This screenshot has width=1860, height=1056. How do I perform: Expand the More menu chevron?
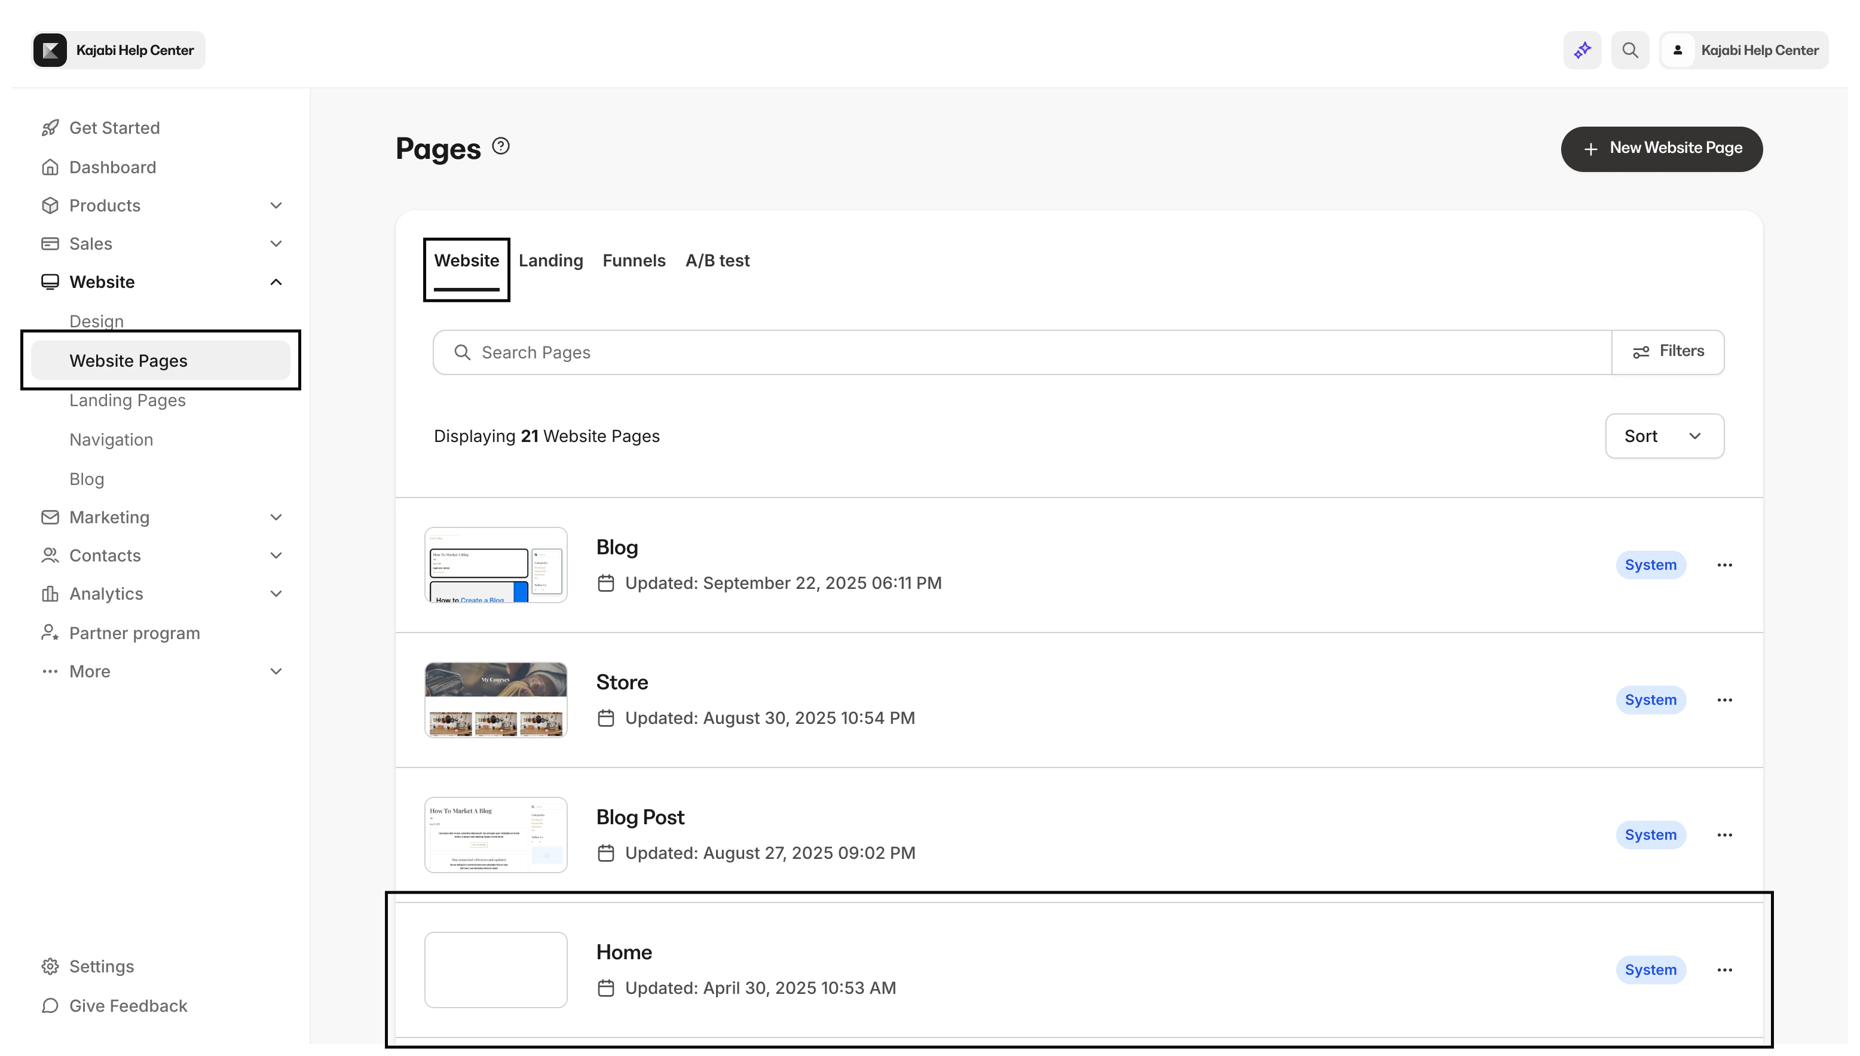coord(276,671)
